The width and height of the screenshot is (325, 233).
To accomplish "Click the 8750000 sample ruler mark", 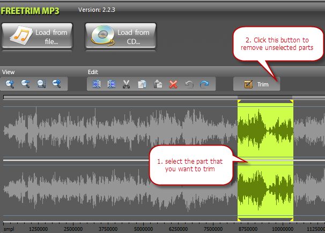I will [248, 229].
